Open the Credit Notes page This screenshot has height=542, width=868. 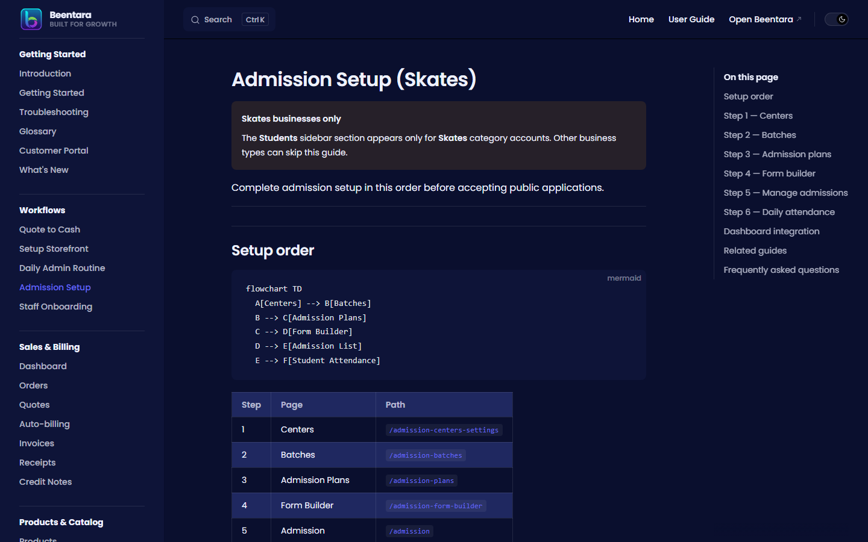tap(45, 482)
